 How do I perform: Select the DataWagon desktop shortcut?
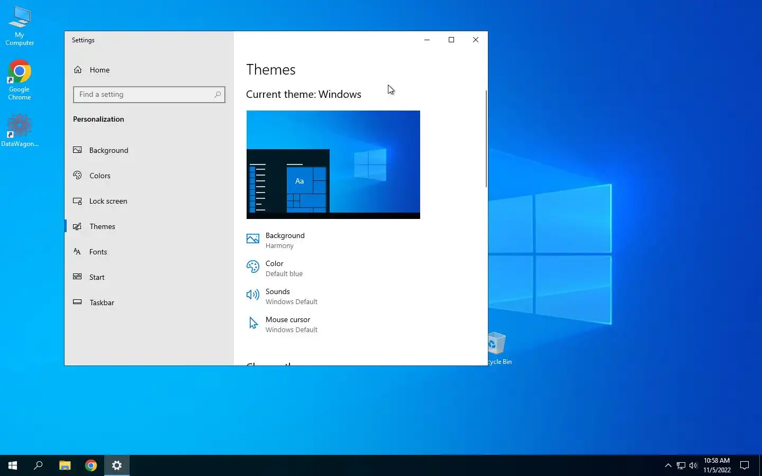[20, 130]
